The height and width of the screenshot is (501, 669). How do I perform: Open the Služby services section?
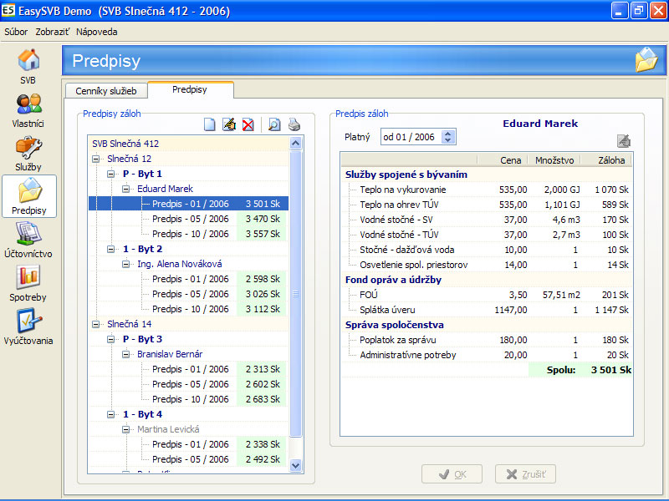[28, 154]
